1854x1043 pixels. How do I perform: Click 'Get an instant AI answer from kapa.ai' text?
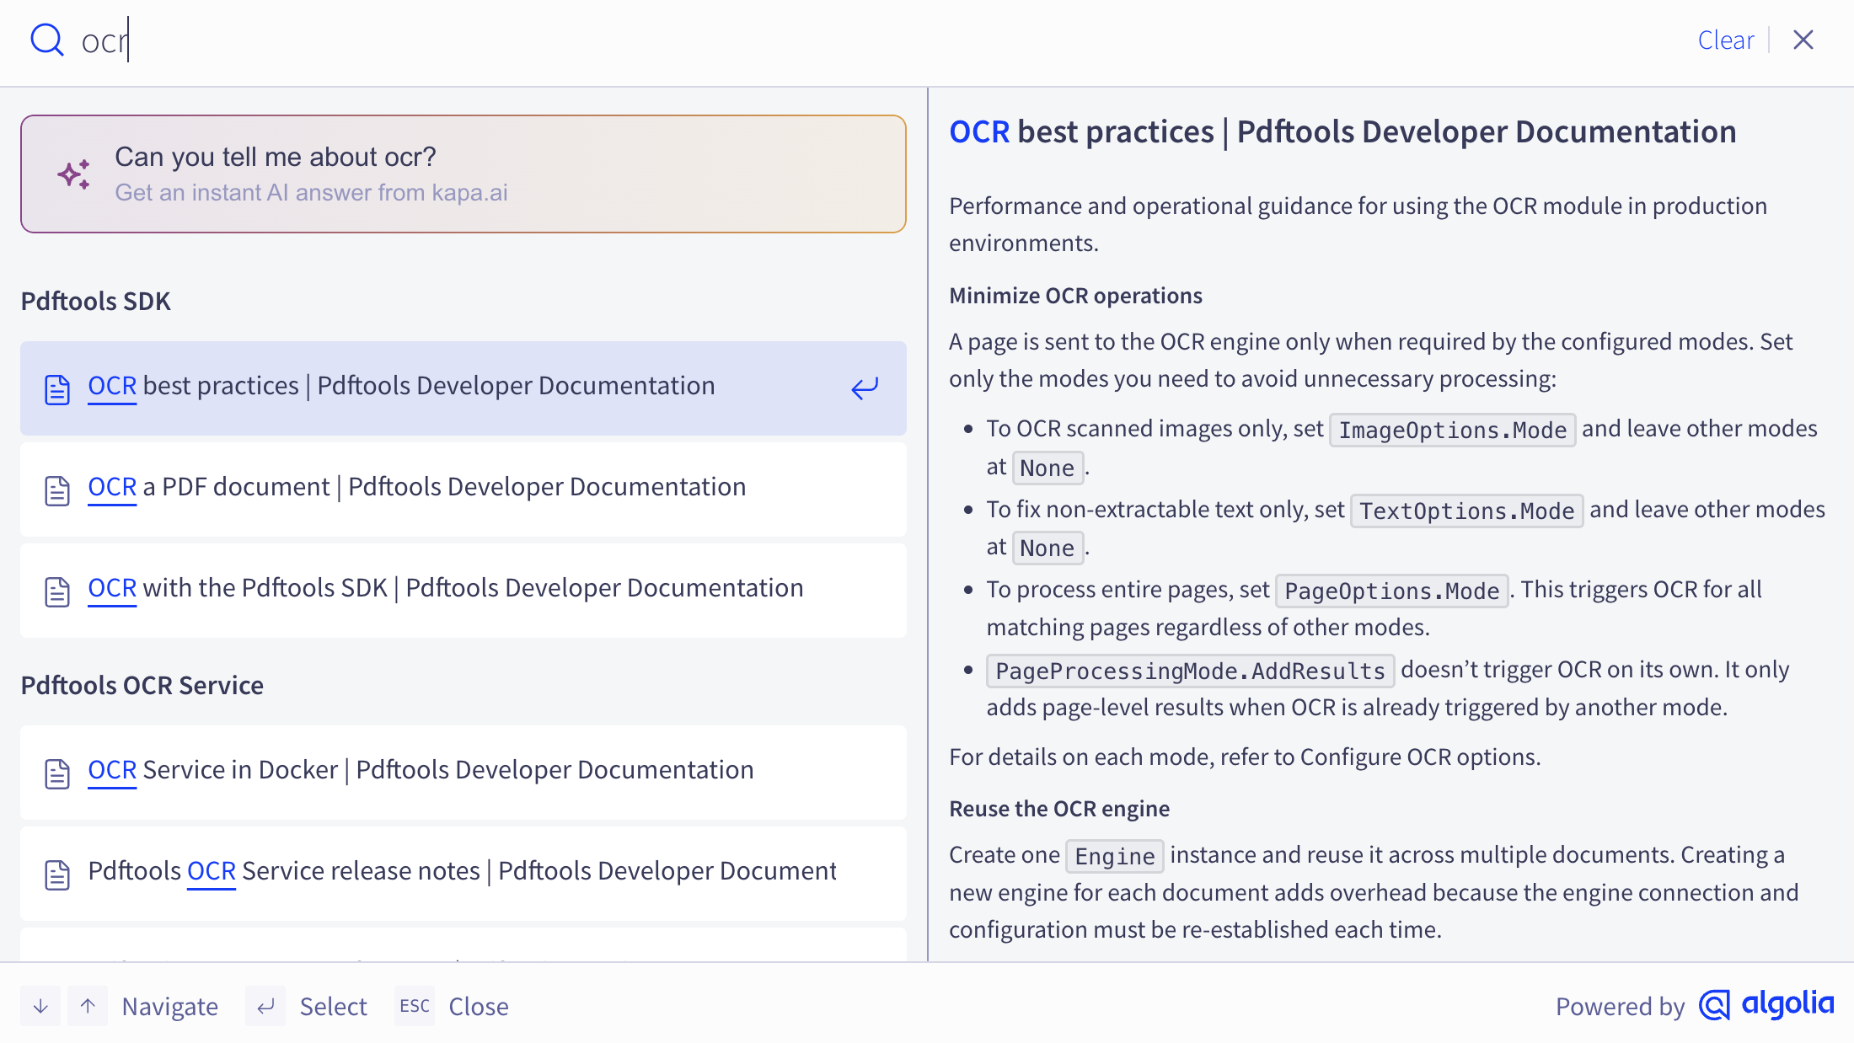tap(311, 193)
